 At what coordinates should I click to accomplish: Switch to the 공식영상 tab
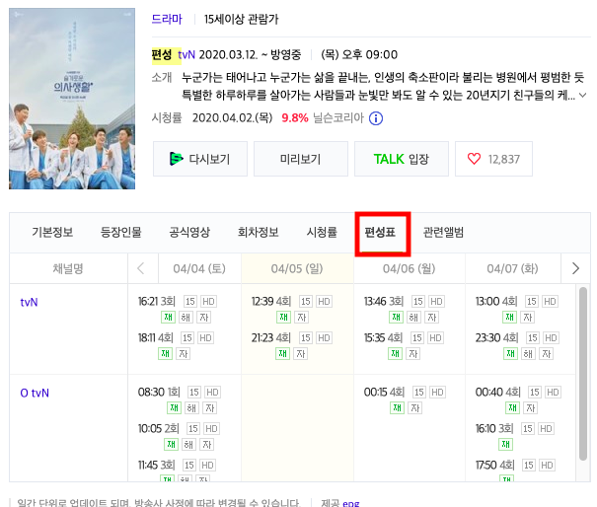point(189,232)
